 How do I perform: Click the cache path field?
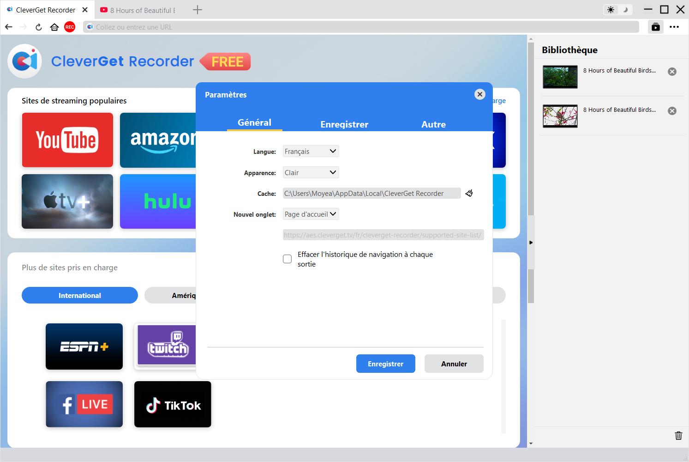(371, 193)
